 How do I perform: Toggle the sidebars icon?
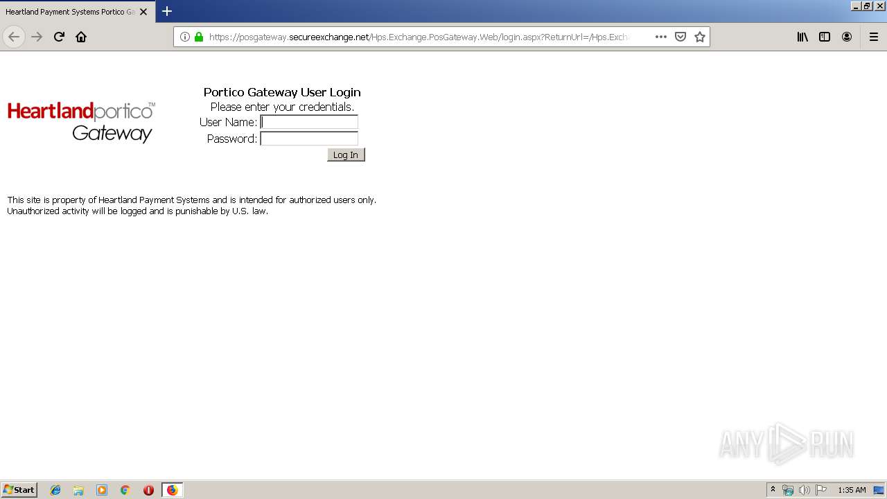click(x=825, y=37)
